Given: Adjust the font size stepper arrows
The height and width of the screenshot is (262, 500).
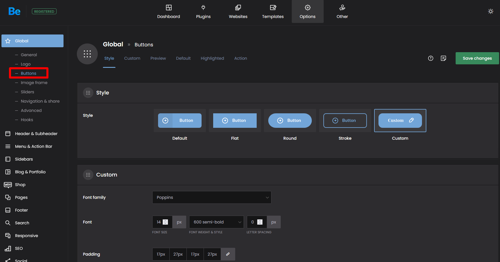Looking at the screenshot, I should (x=165, y=222).
